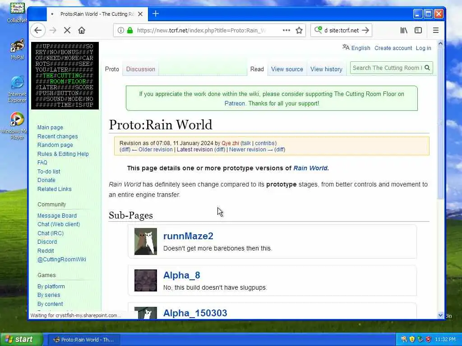Screen dimensions: 462x346
Task: Open Internet Explorer desktop icon
Action: pos(17,89)
